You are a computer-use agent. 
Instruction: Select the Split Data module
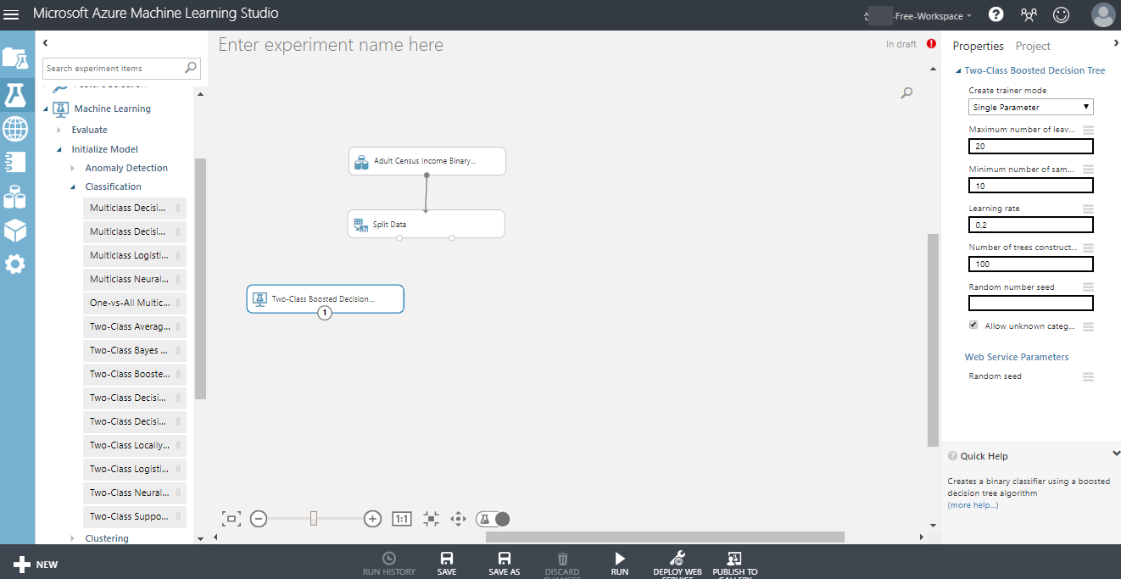[x=426, y=224]
